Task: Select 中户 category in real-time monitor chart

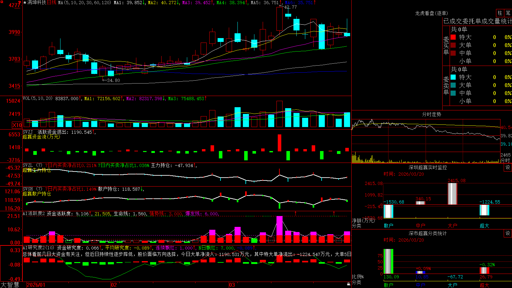Action: point(420,226)
